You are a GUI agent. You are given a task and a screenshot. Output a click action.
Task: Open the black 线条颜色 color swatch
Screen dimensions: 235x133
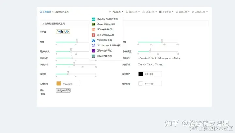pyautogui.click(x=141, y=74)
